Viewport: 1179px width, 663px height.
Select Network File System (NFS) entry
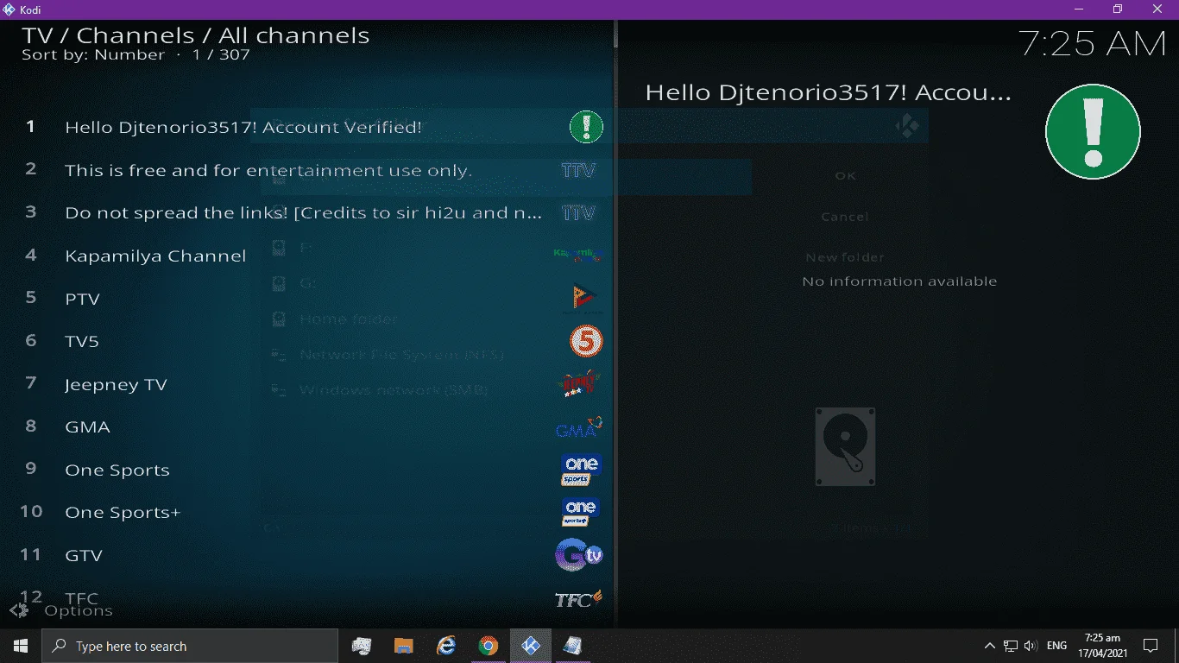tap(400, 355)
